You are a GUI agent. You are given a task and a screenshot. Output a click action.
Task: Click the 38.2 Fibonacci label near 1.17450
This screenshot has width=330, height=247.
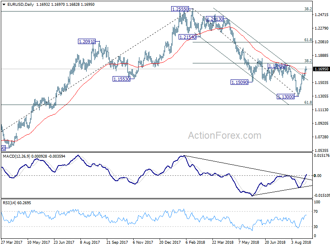point(308,61)
